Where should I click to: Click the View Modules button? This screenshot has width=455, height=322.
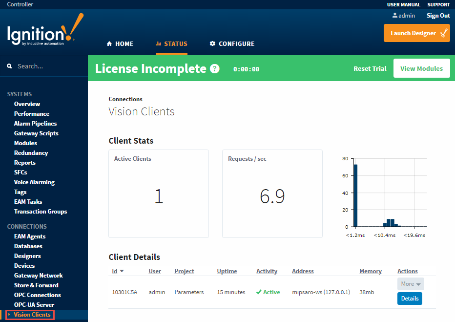coord(421,68)
